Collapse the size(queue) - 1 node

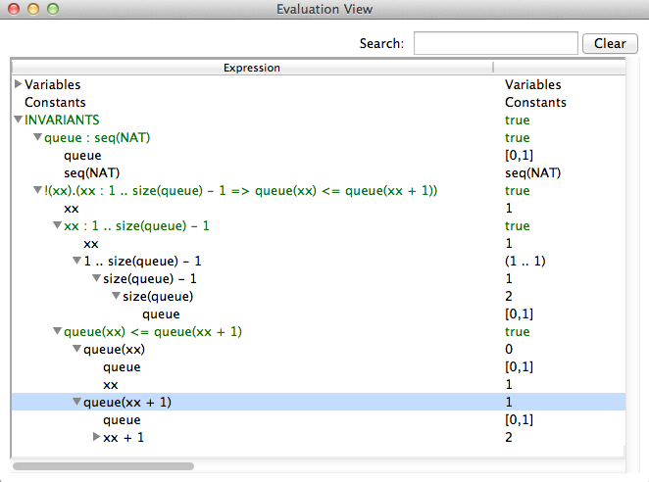click(97, 279)
